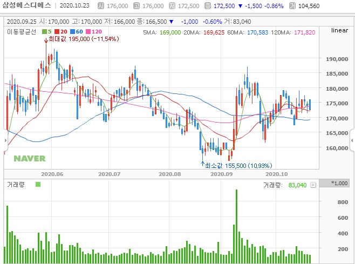Click the open price icon in header
355x264 pixels.
[x=101, y=6]
